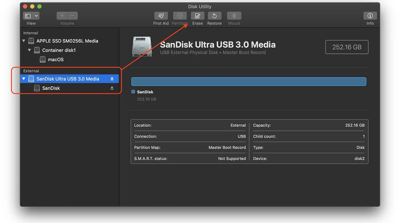Click the SanDisk Ultra USB 3.0 Media title

(218, 44)
